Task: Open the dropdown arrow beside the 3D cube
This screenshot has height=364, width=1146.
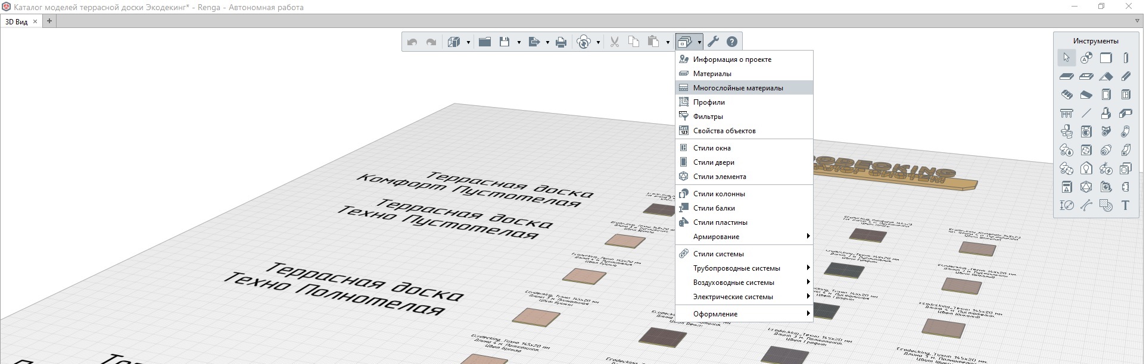Action: pos(468,42)
